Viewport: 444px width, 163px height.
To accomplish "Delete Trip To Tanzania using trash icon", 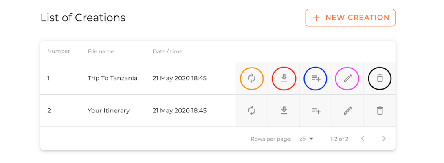I will (x=380, y=79).
